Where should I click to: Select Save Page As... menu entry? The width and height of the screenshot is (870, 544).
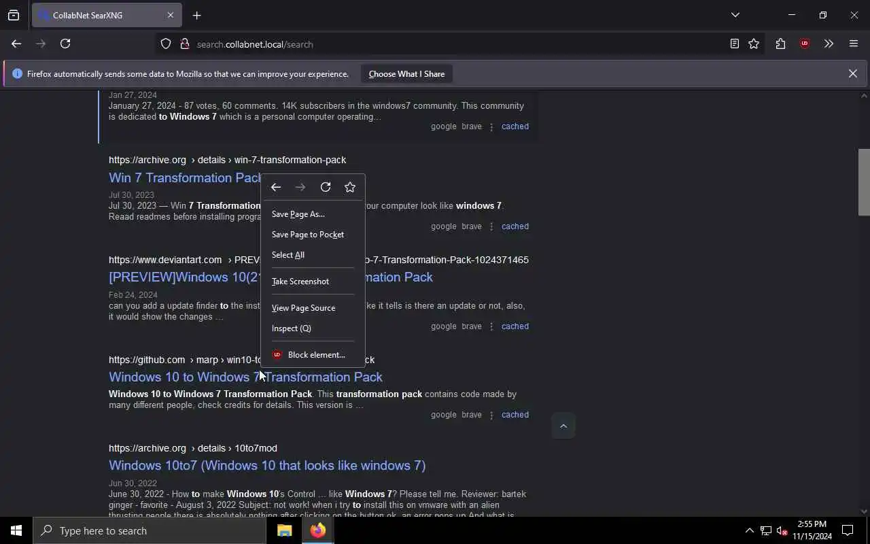pos(313,214)
